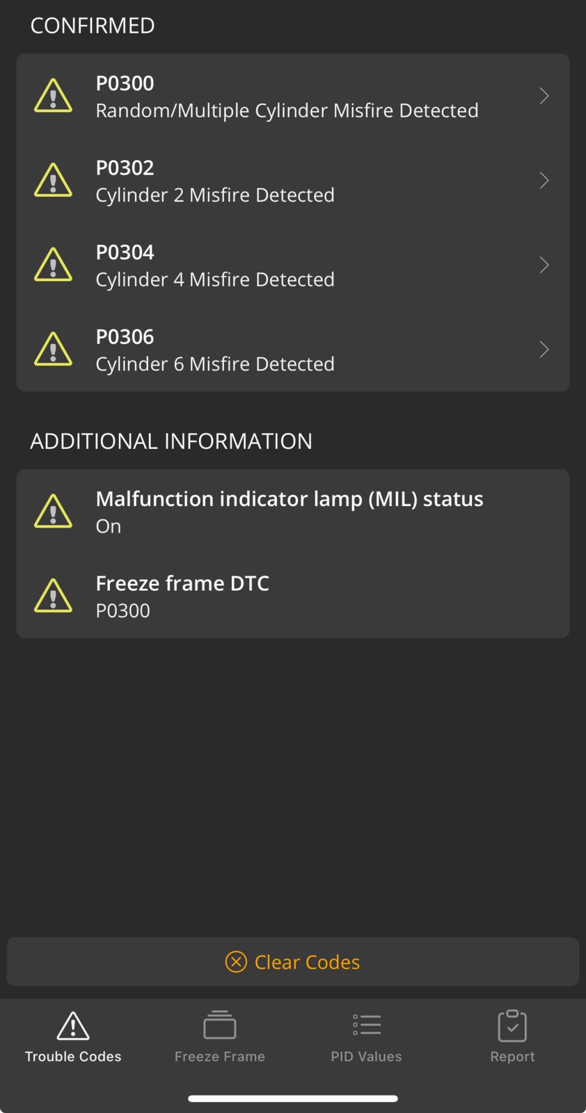This screenshot has height=1113, width=586.
Task: Tap the Freeze Frame tab icon
Action: 220,1025
